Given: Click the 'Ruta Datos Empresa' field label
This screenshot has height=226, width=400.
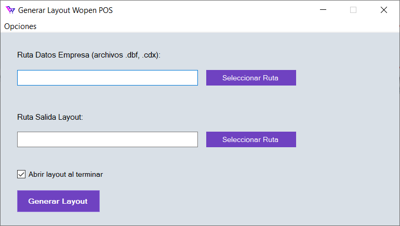Looking at the screenshot, I should tap(53, 55).
